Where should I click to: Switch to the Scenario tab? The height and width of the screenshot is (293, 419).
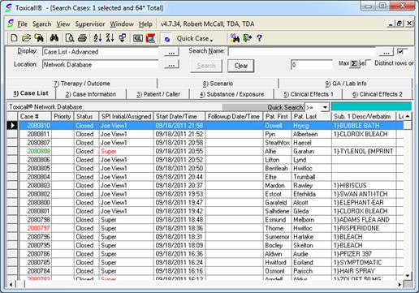(x=218, y=84)
